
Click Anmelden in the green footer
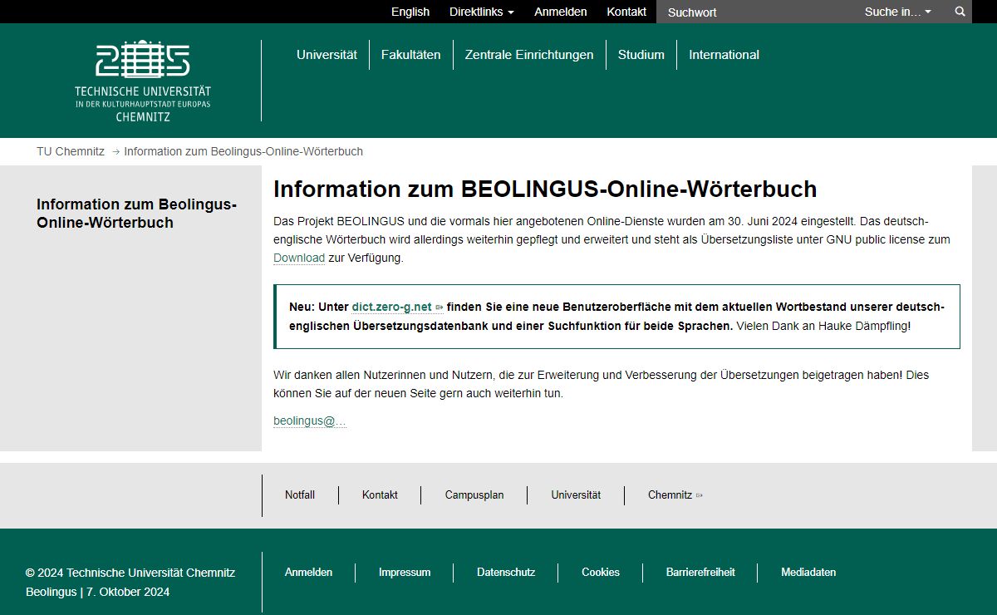(x=308, y=573)
